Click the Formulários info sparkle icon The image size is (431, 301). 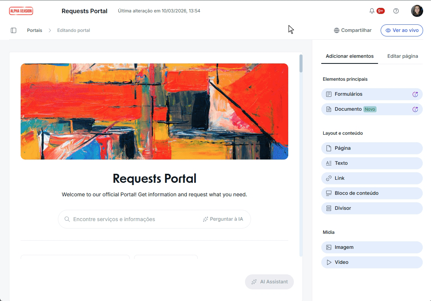tap(415, 94)
